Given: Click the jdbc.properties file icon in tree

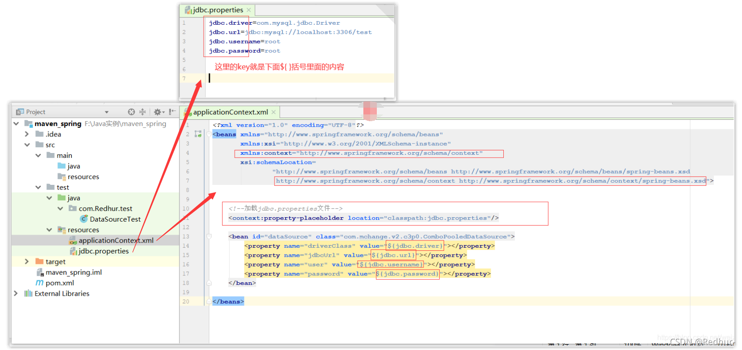Looking at the screenshot, I should 74,251.
